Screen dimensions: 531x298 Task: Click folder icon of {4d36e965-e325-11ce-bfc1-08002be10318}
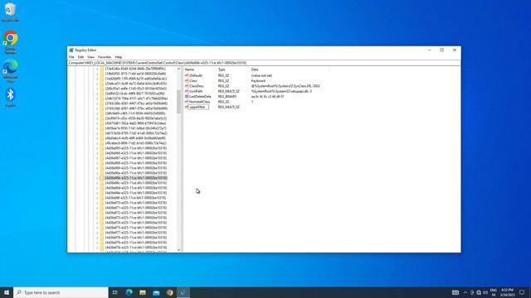pos(102,148)
